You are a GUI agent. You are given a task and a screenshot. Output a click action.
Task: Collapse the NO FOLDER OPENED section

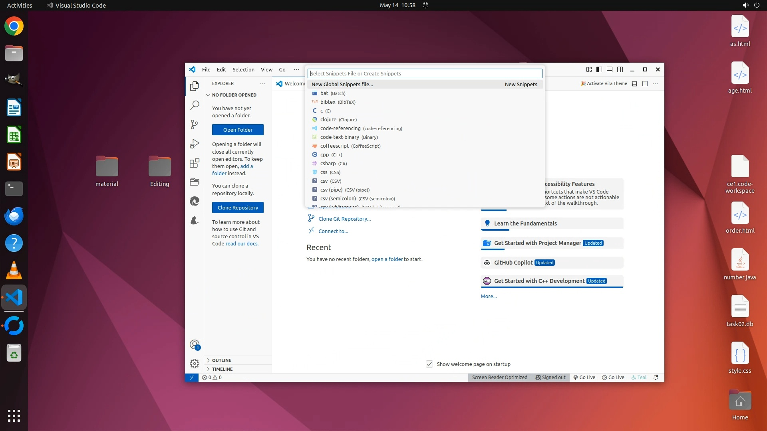click(234, 95)
